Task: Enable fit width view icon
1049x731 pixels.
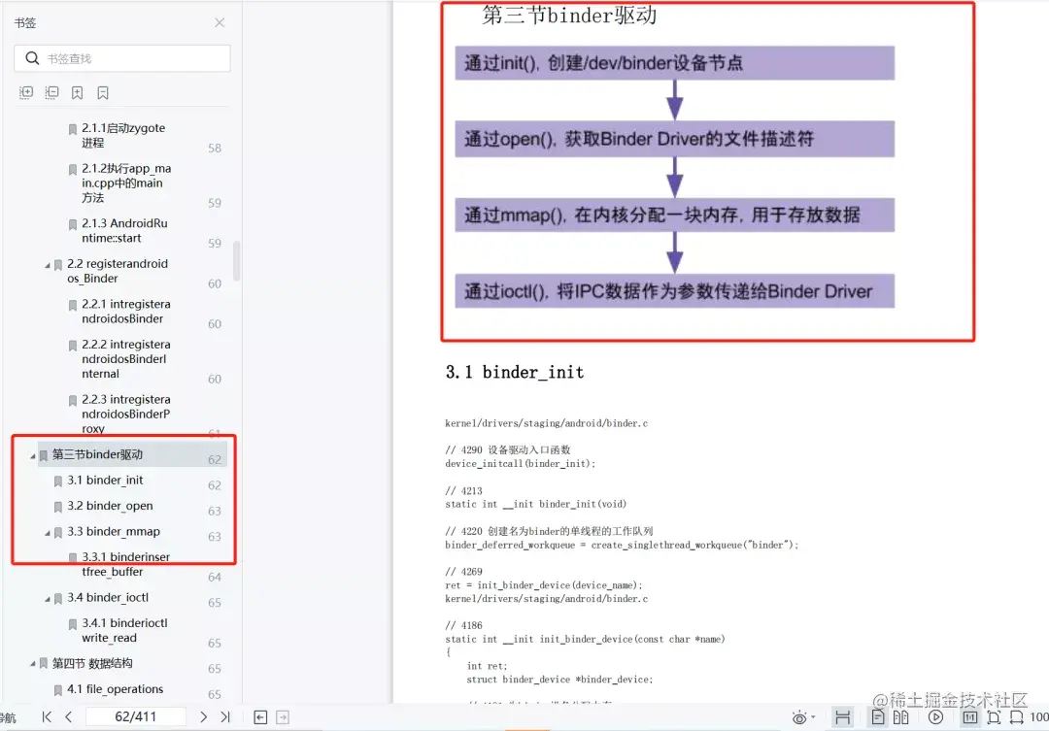Action: point(843,717)
